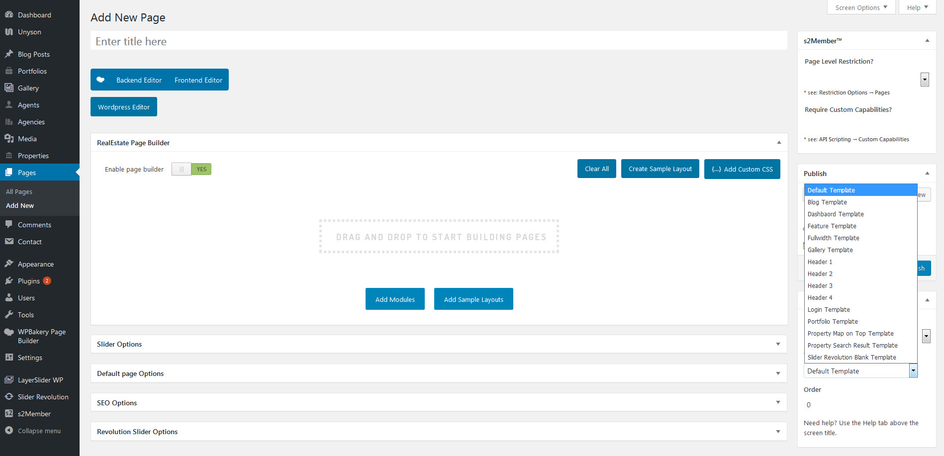
Task: Open the Screen Options dropdown
Action: 860,7
